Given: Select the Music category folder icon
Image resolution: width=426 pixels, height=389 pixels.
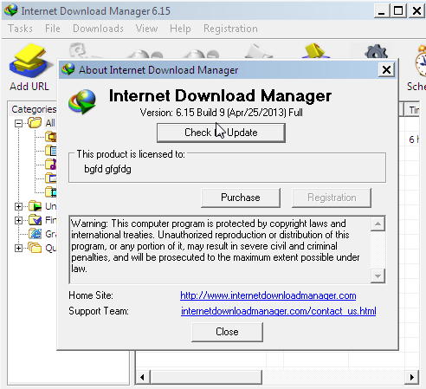Looking at the screenshot, I should point(51,164).
